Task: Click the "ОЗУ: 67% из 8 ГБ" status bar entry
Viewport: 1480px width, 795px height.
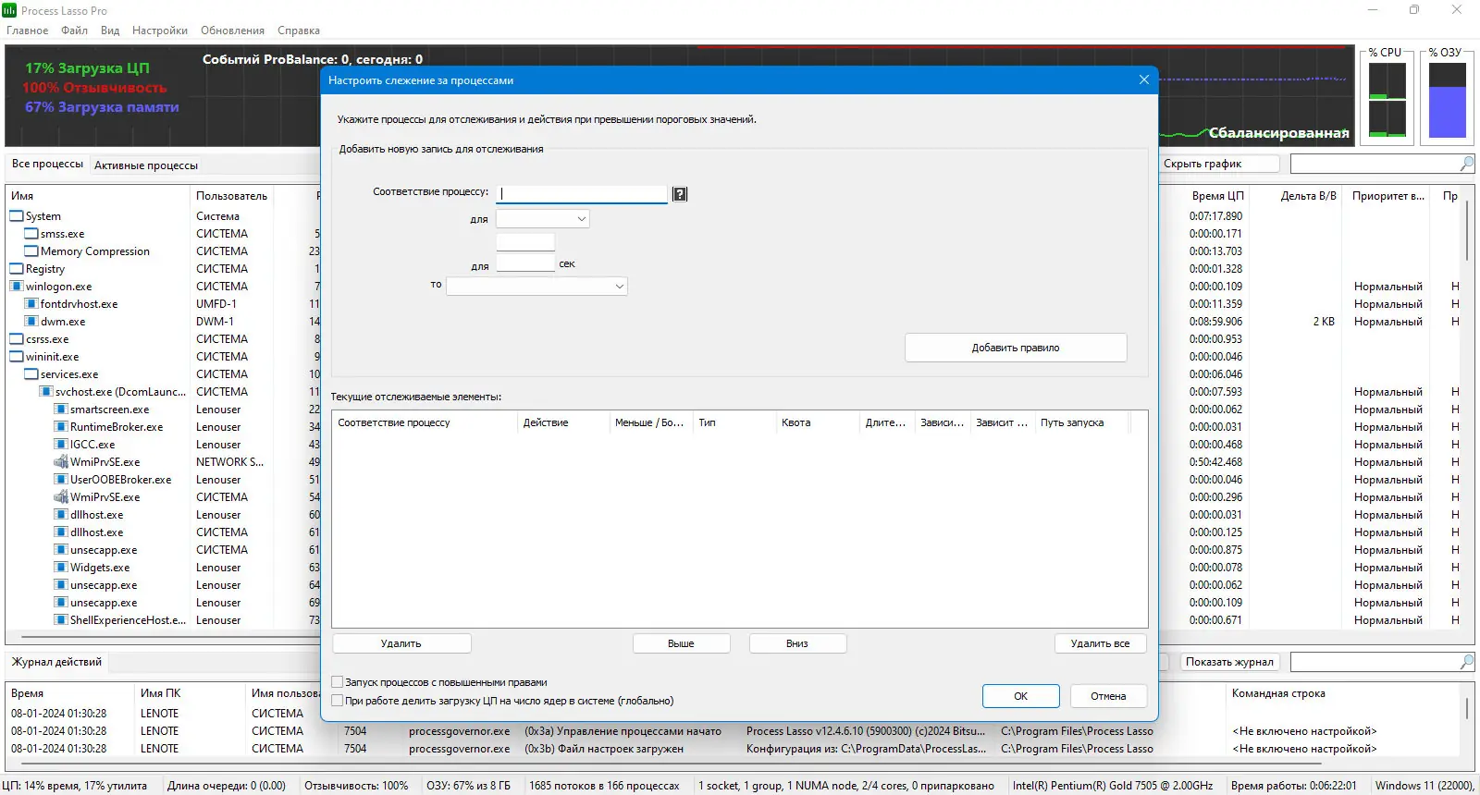Action: tap(468, 786)
